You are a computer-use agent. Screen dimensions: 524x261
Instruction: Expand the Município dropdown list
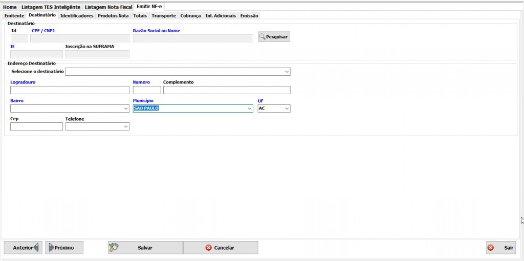click(250, 108)
